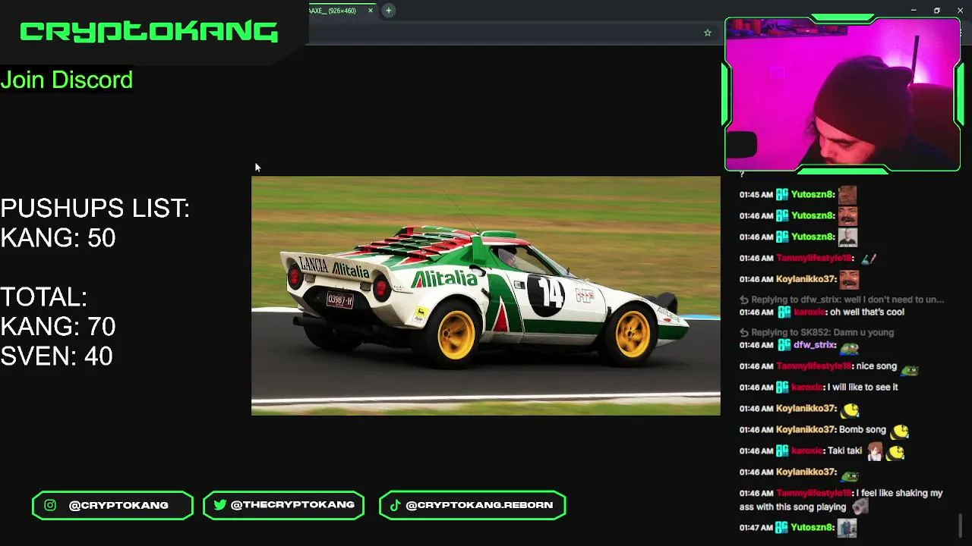
Task: Click reply arrow beside Replying to dfw_strix
Action: [x=744, y=300]
